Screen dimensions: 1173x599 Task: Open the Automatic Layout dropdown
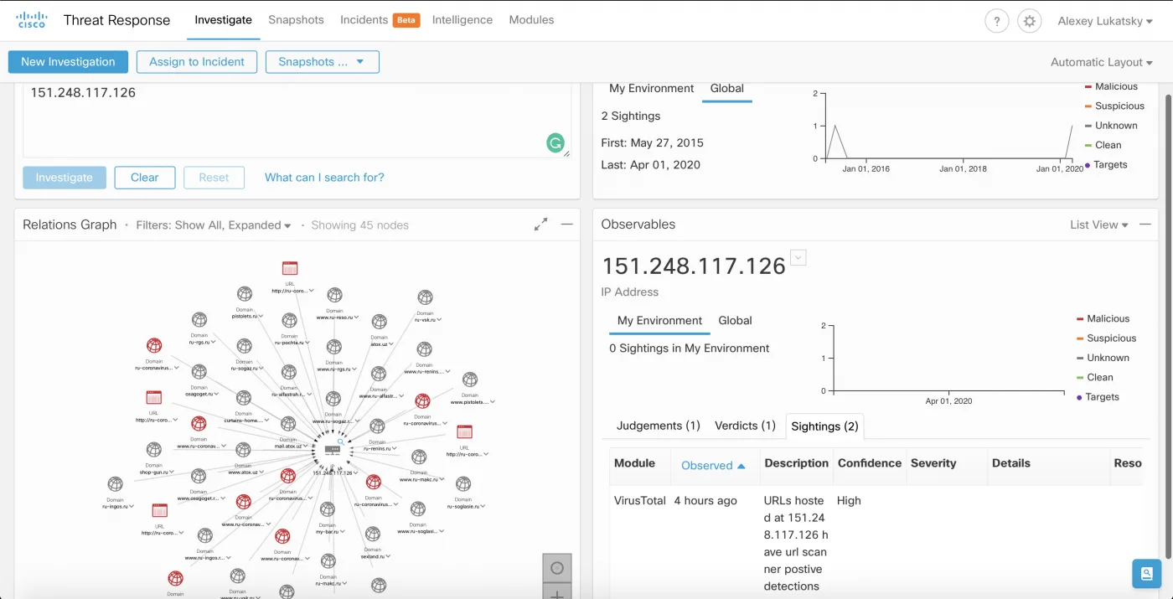point(1102,62)
